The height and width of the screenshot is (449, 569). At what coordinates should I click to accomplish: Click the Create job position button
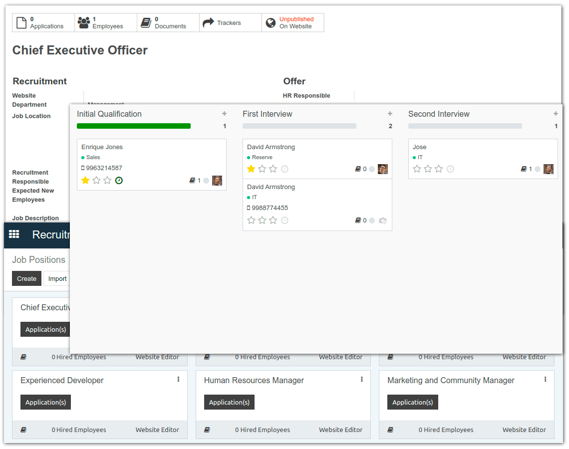26,278
